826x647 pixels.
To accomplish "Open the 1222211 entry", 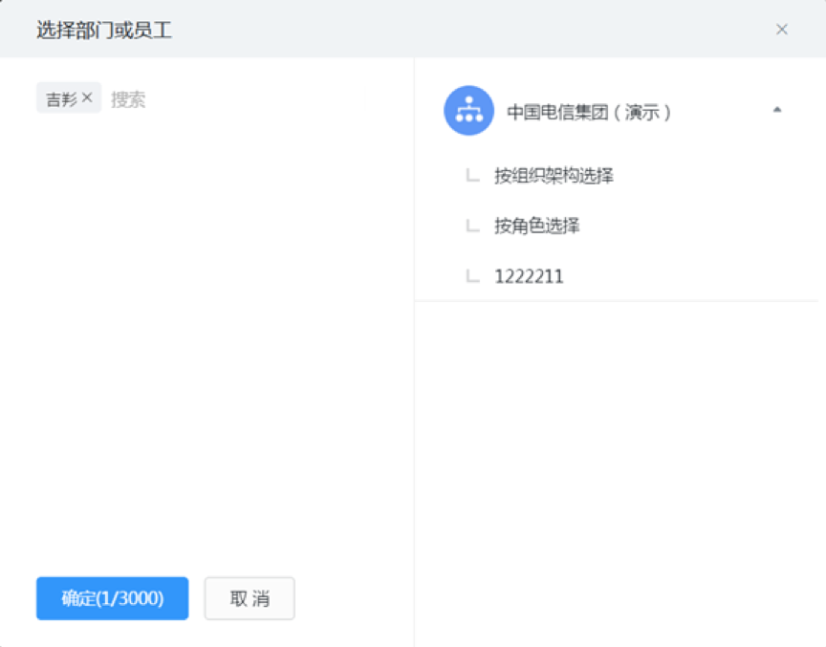I will 529,276.
